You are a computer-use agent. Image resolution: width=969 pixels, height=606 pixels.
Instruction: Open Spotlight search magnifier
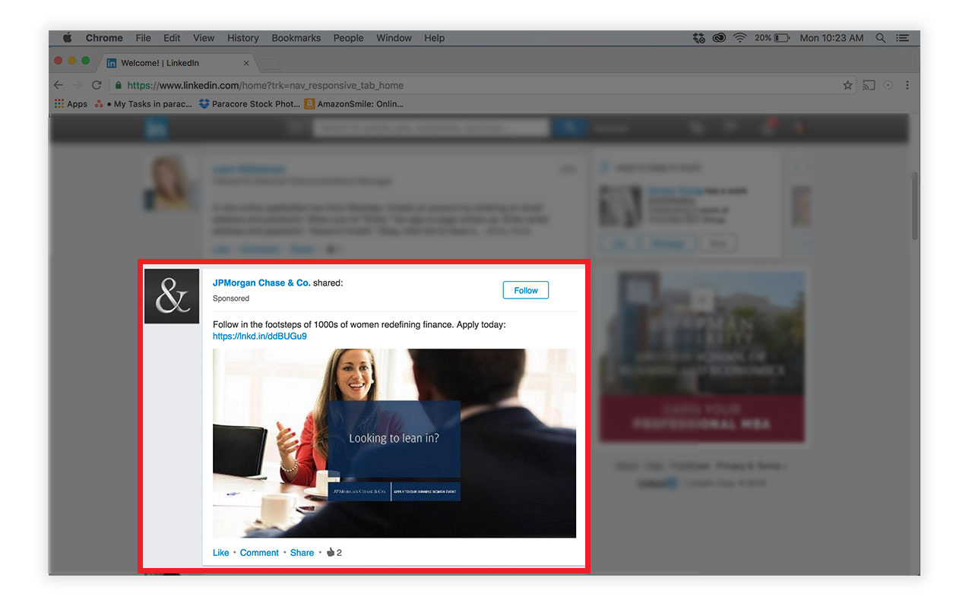pyautogui.click(x=880, y=38)
